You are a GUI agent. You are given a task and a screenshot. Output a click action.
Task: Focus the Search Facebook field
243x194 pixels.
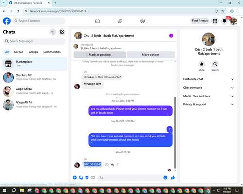(39, 21)
